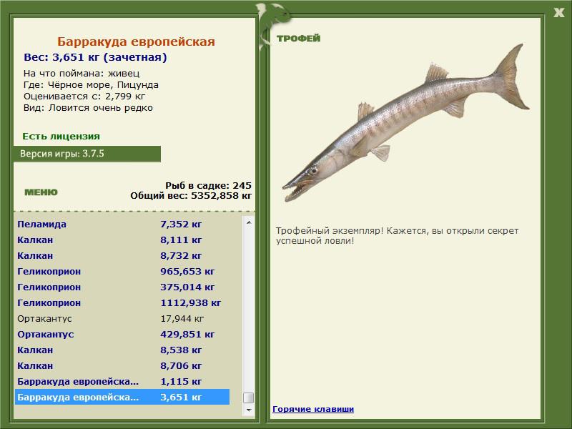Image resolution: width=572 pixels, height=429 pixels.
Task: Click Где: Чёрное море, Пицунда line
Action: pos(91,85)
